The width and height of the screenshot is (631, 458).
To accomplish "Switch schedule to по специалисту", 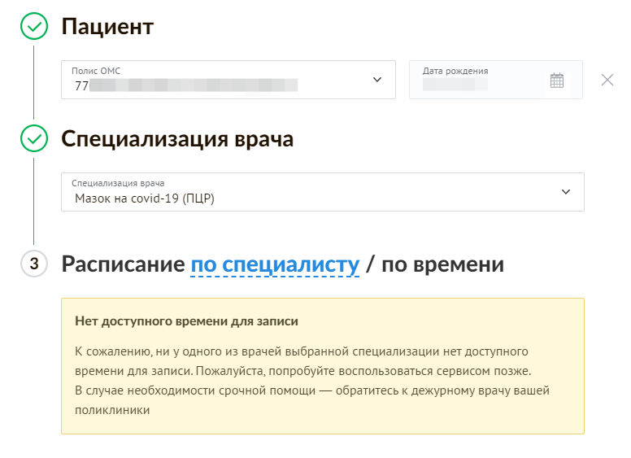I will [275, 264].
